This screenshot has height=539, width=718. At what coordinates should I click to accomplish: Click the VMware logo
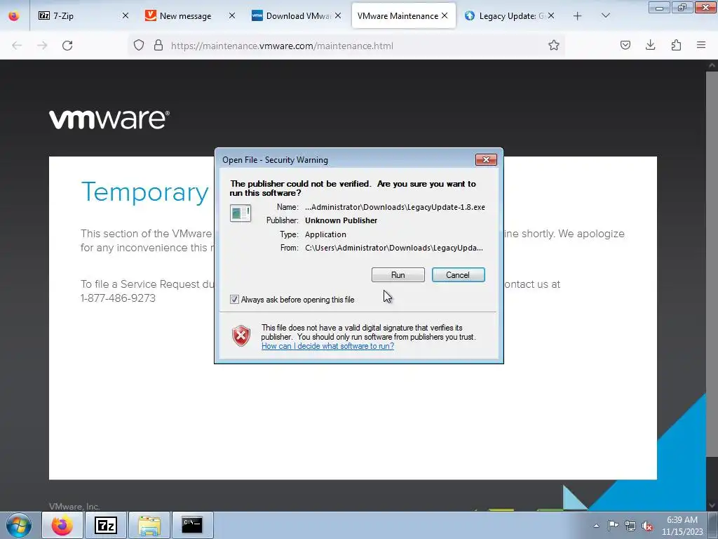(x=109, y=119)
